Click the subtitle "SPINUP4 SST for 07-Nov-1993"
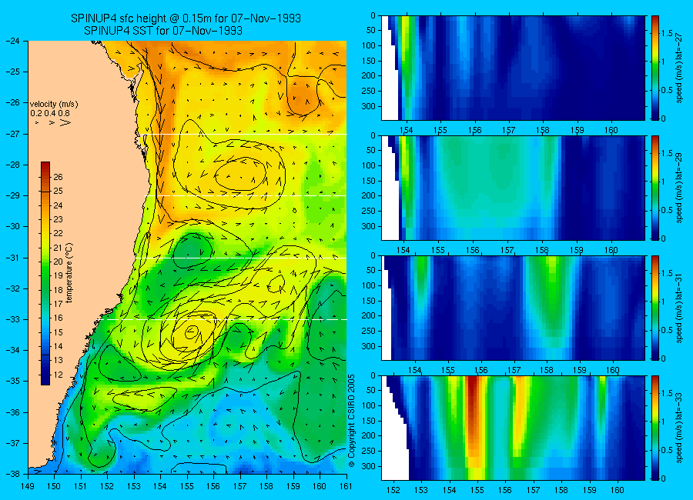The height and width of the screenshot is (500, 693). point(163,31)
